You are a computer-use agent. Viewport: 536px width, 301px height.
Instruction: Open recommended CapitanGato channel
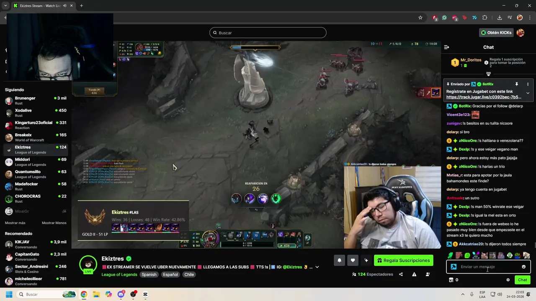[36, 257]
